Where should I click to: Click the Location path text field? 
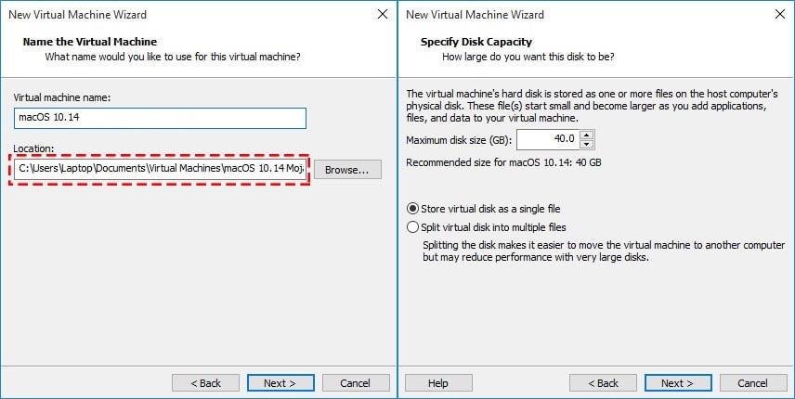pos(160,170)
